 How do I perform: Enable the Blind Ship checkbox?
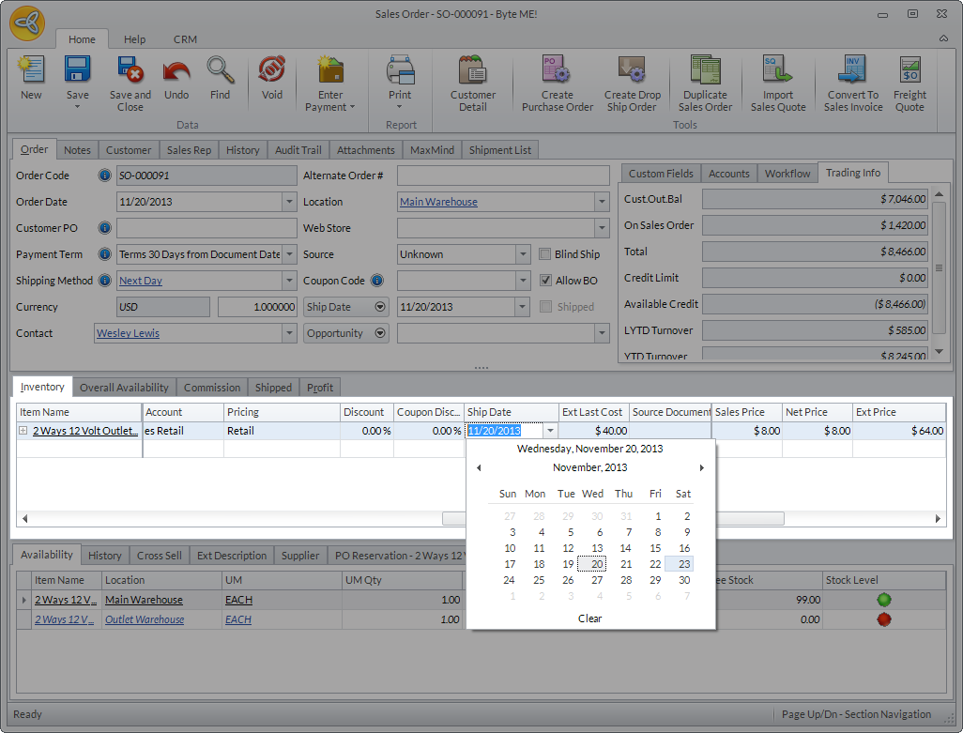pos(546,254)
